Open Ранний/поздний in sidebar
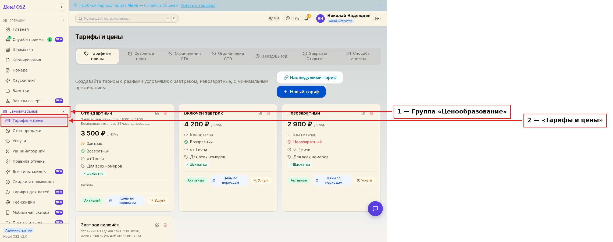This screenshot has width=613, height=242. click(34, 151)
